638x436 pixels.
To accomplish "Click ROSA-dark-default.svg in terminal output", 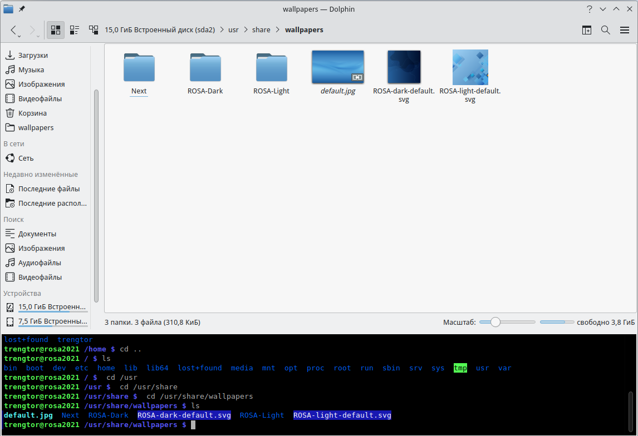I will pyautogui.click(x=184, y=415).
